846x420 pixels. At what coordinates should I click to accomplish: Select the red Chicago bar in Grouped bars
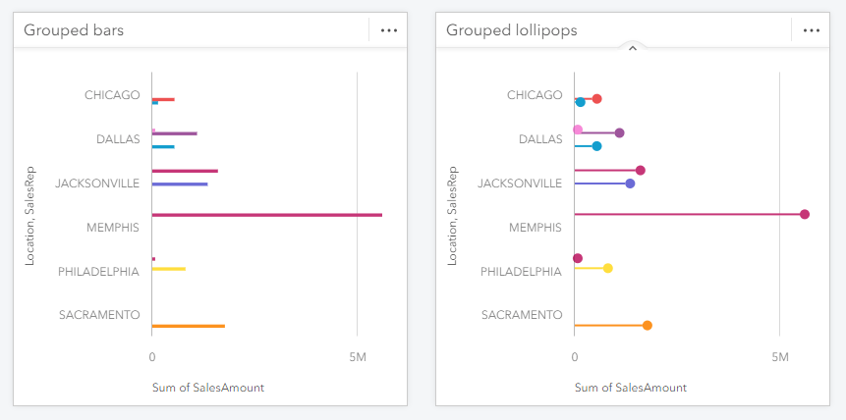pyautogui.click(x=163, y=99)
